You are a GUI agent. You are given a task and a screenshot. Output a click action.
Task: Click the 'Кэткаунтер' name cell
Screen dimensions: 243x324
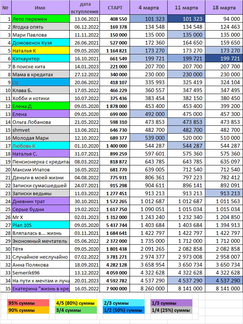click(x=40, y=59)
